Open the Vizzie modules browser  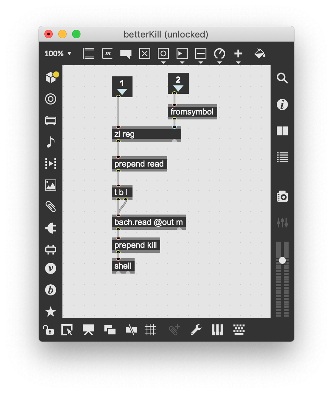pyautogui.click(x=51, y=268)
